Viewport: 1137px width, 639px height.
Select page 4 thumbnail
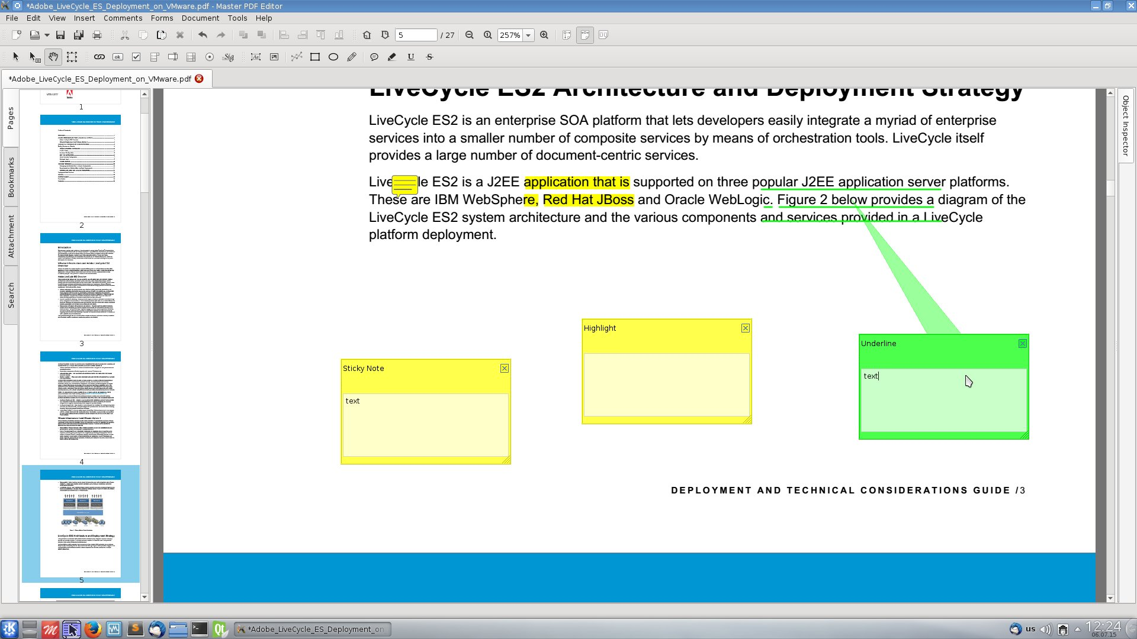(81, 405)
